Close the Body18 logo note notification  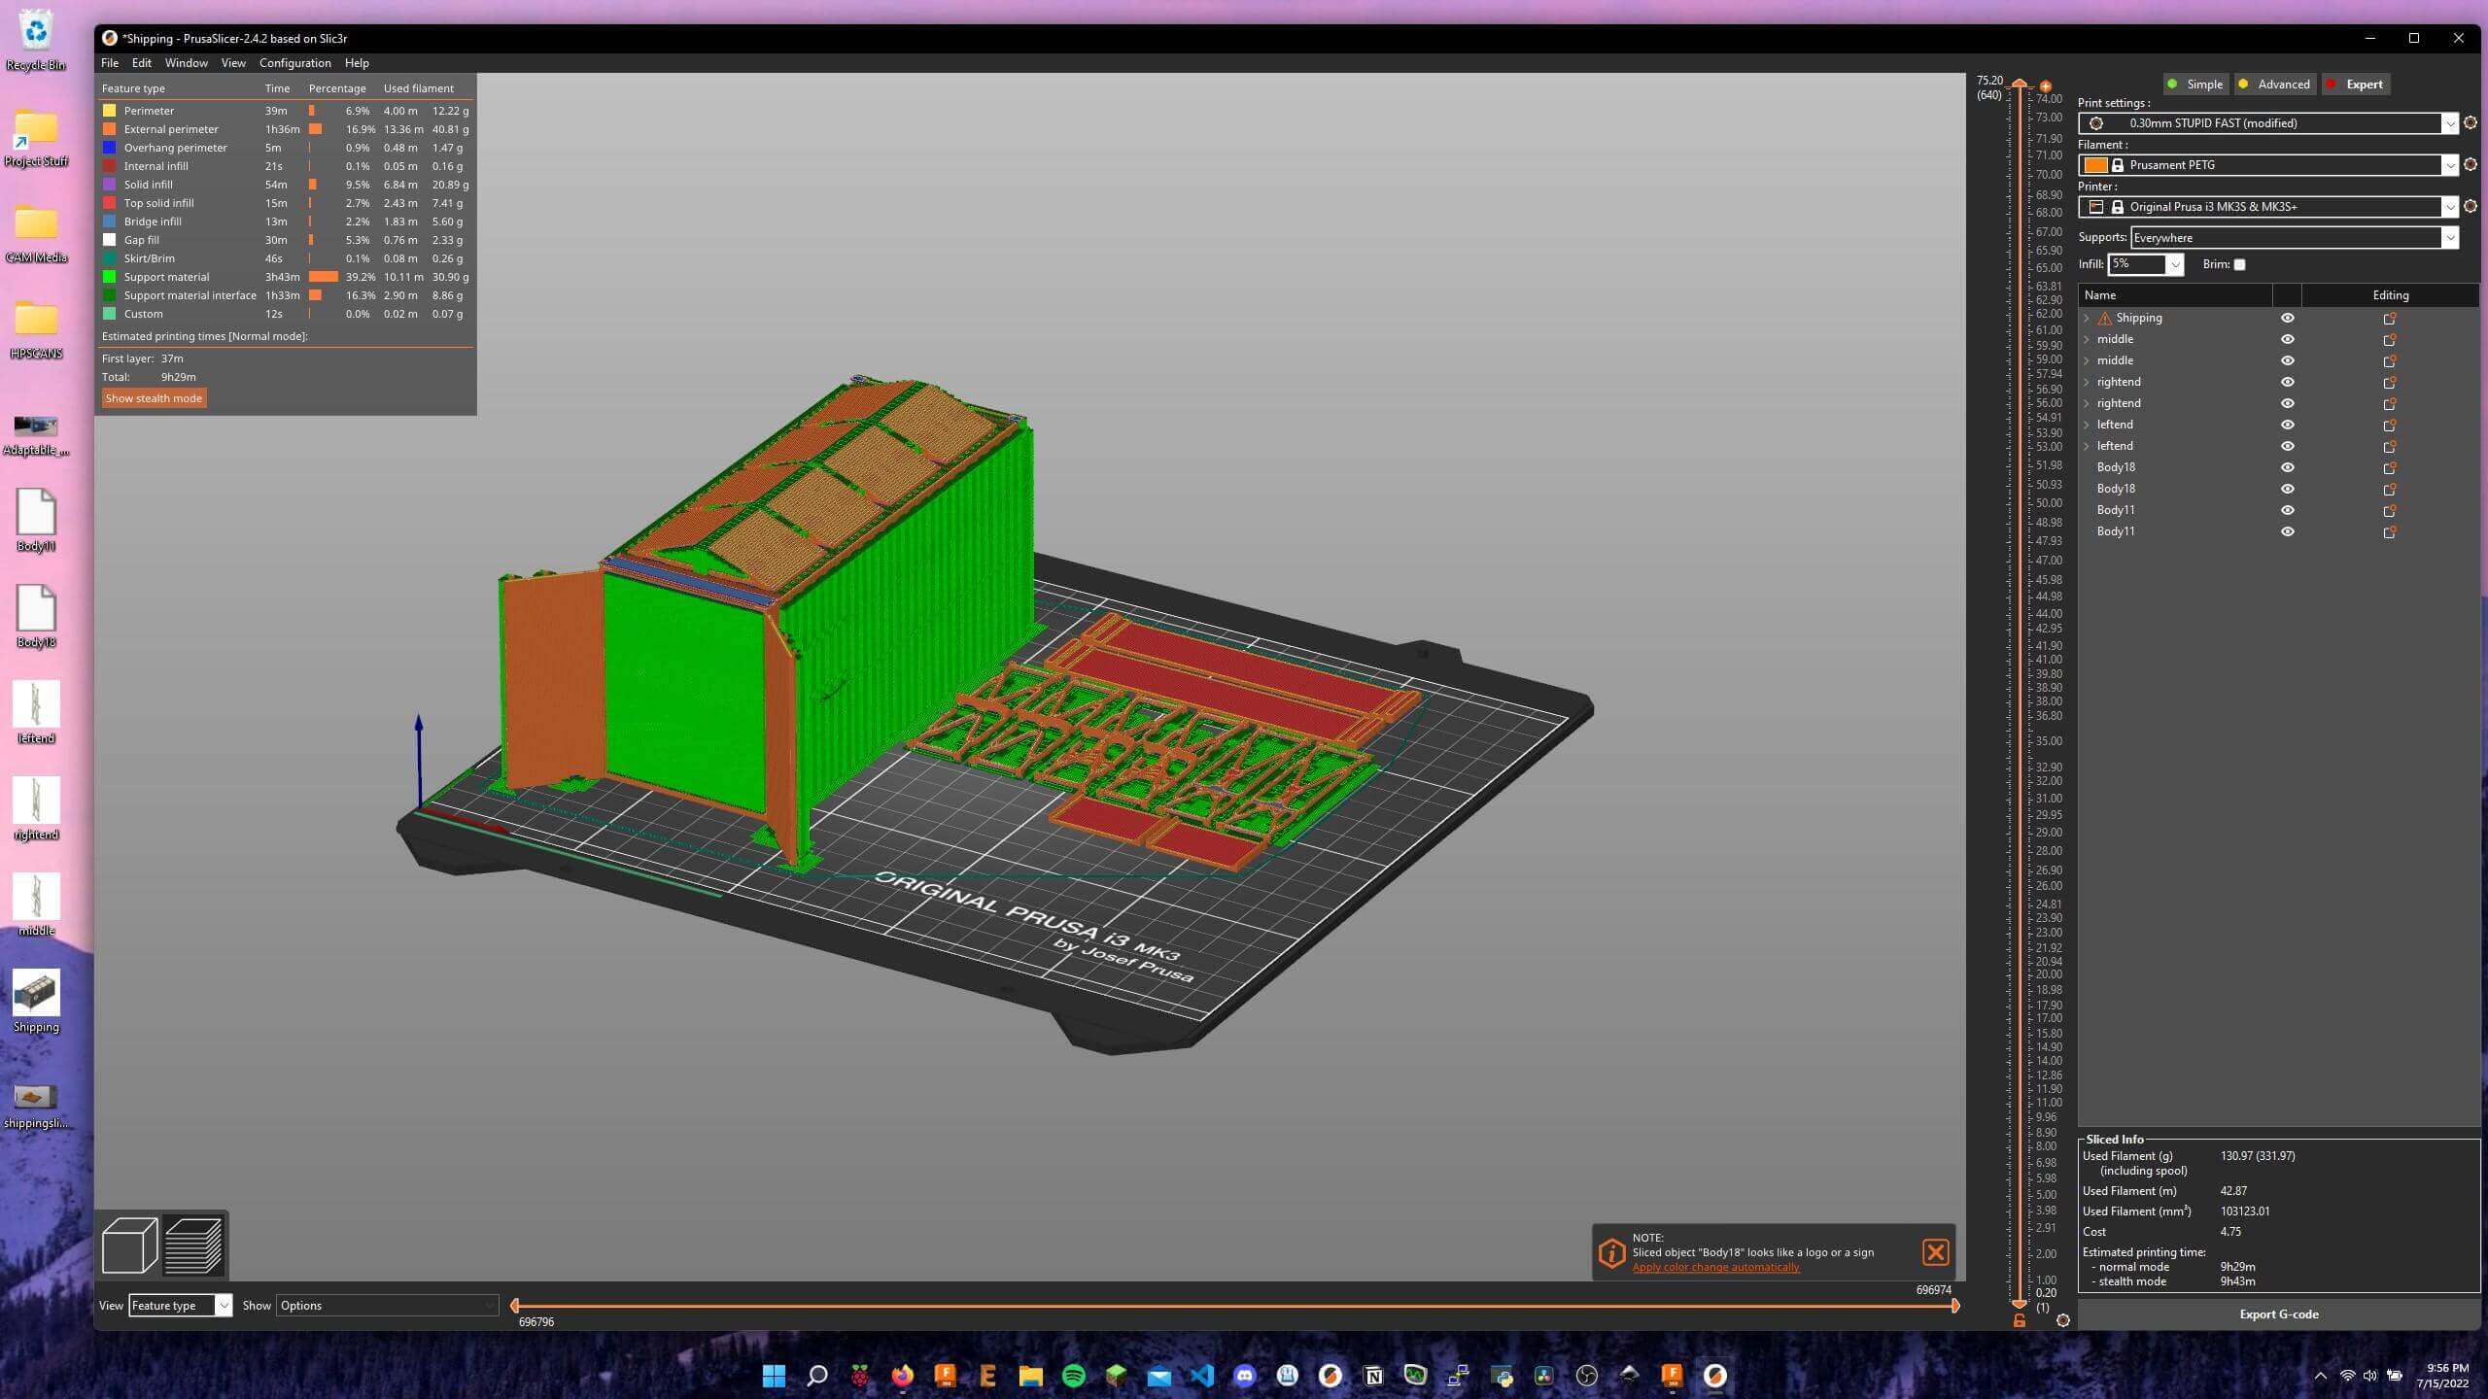tap(1935, 1252)
